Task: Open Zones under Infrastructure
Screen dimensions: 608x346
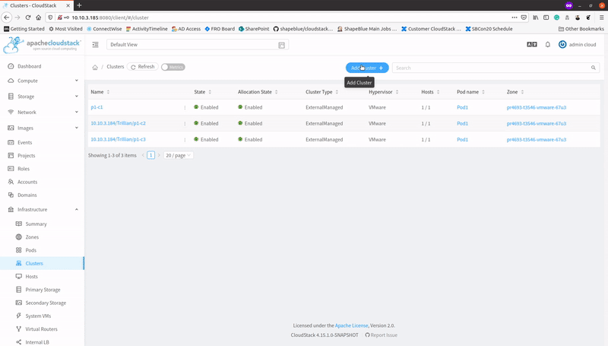Action: pyautogui.click(x=42, y=237)
